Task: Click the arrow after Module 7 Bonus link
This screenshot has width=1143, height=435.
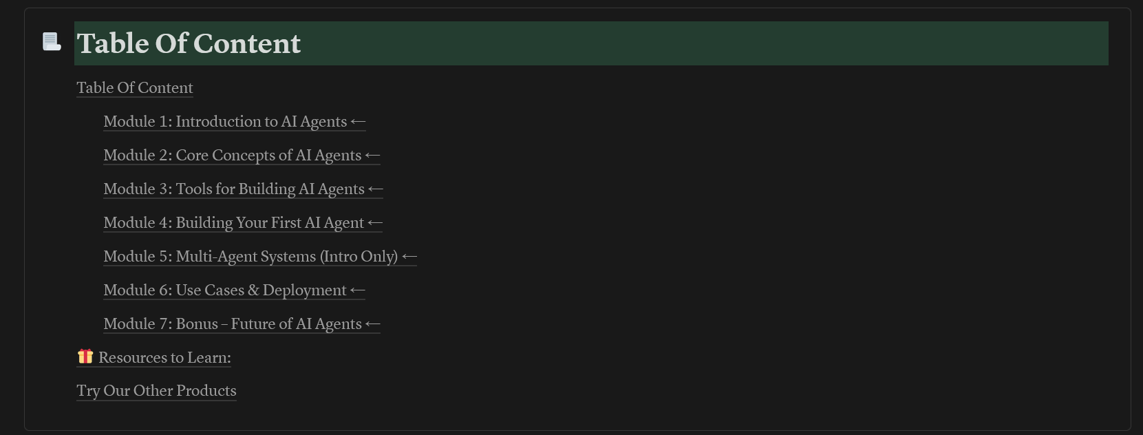Action: click(x=372, y=324)
